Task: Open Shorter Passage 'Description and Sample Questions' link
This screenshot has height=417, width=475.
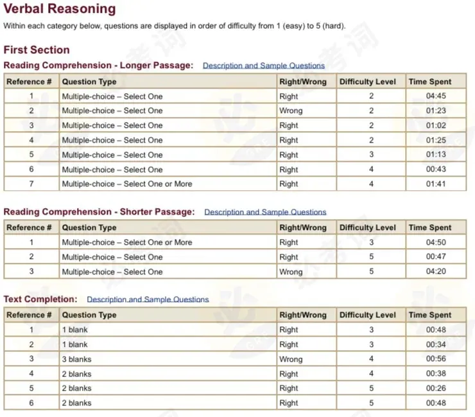Action: point(265,212)
